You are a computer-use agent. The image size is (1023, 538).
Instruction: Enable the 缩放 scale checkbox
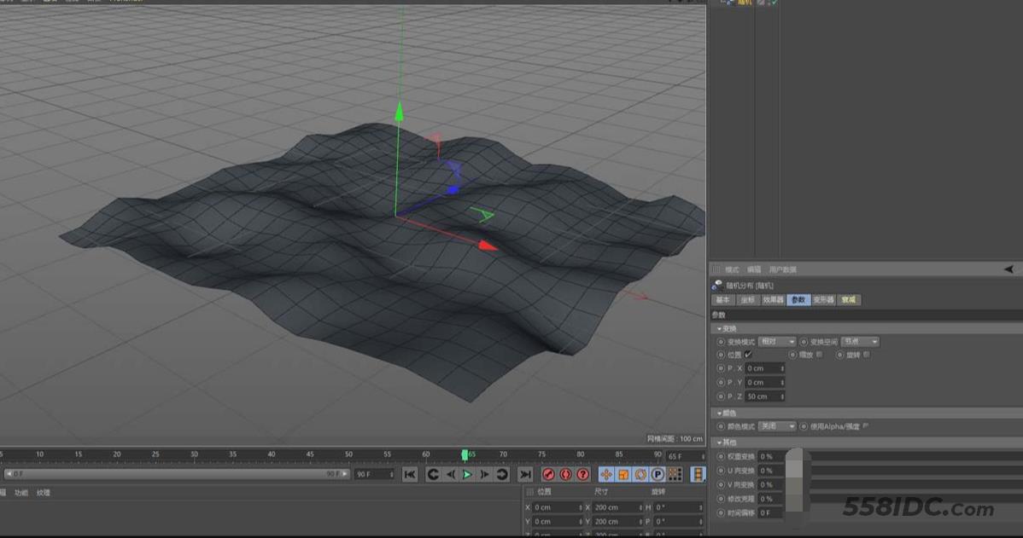[820, 355]
